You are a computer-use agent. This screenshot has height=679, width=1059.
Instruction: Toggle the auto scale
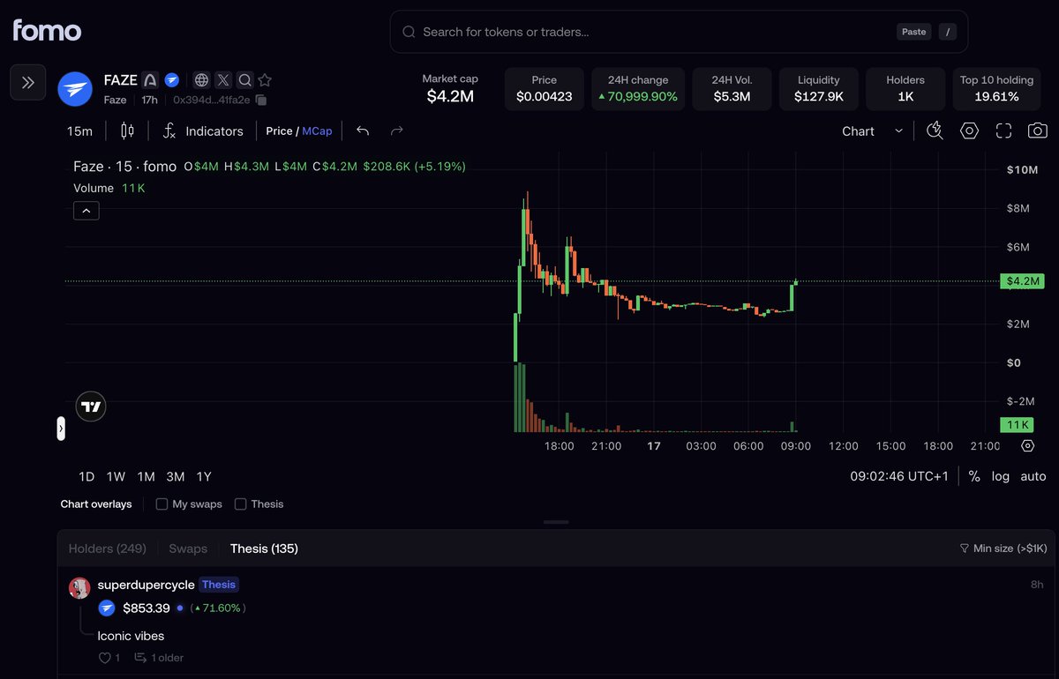click(x=1033, y=476)
